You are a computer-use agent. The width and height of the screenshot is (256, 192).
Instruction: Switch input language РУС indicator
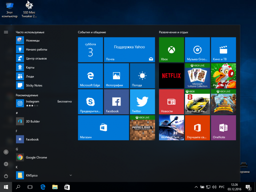tap(221, 187)
